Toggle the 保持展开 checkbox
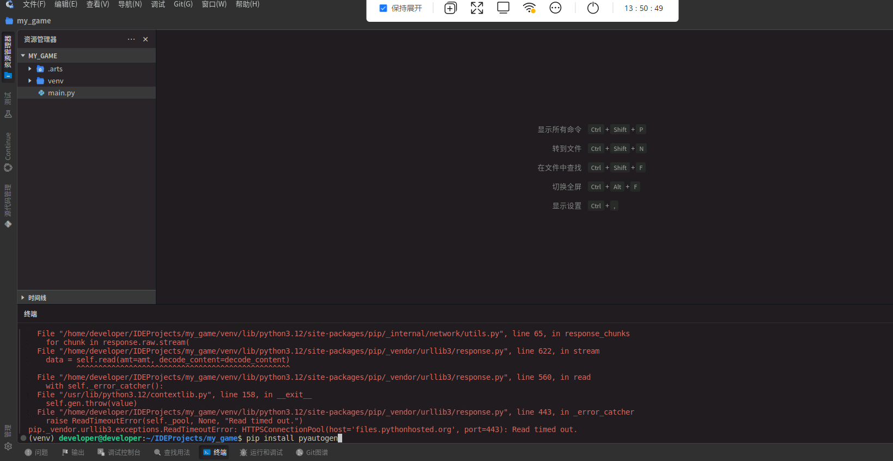 click(383, 8)
